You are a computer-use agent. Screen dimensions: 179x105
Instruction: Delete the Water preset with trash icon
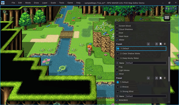click(x=165, y=44)
